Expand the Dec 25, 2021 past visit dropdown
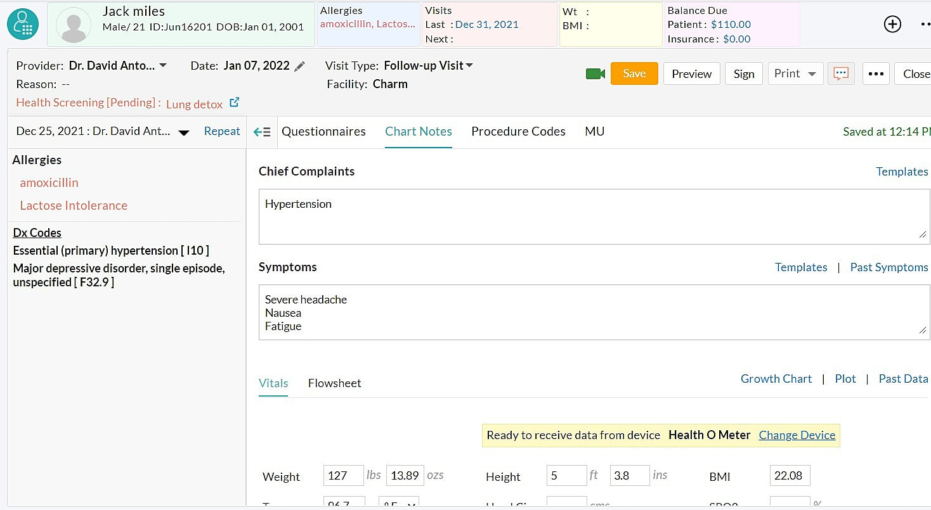Screen dimensions: 931x510 click(x=184, y=132)
